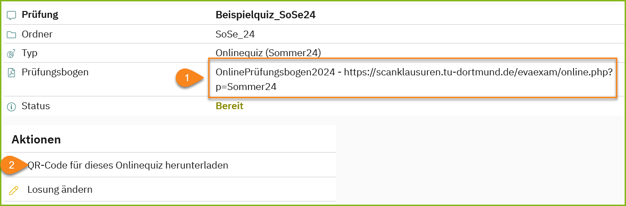626x206 pixels.
Task: Click the PDF document icon beside Prüfungsbogen
Action: tap(11, 73)
